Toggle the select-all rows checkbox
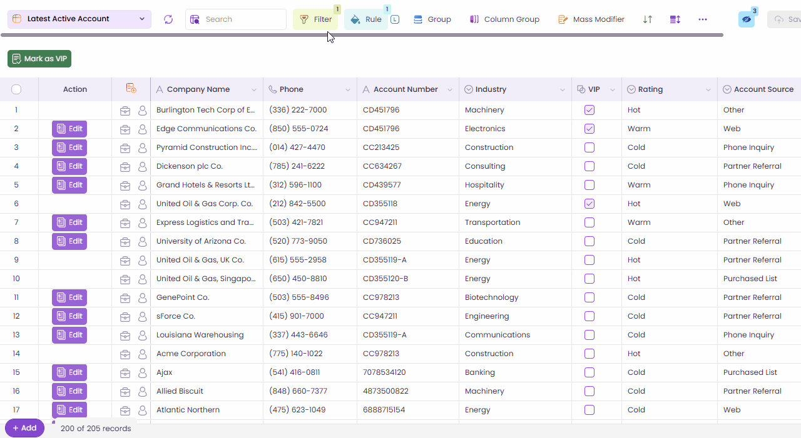The image size is (801, 438). tap(16, 89)
